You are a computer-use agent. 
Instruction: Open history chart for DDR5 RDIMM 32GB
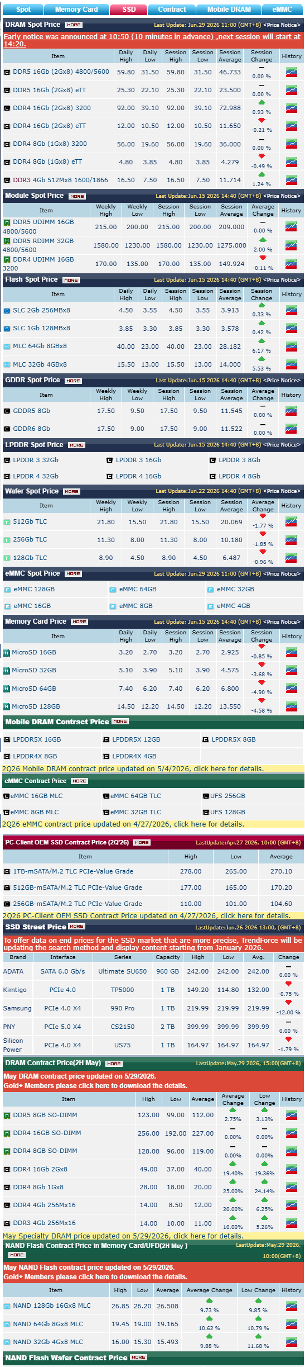pyautogui.click(x=291, y=245)
